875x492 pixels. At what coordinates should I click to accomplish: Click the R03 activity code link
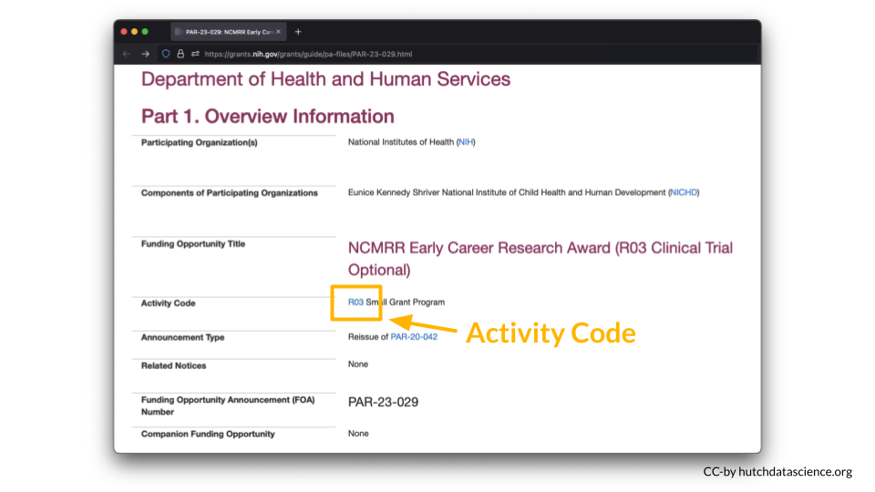pyautogui.click(x=355, y=302)
